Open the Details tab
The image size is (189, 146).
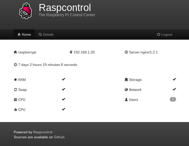pos(46,34)
